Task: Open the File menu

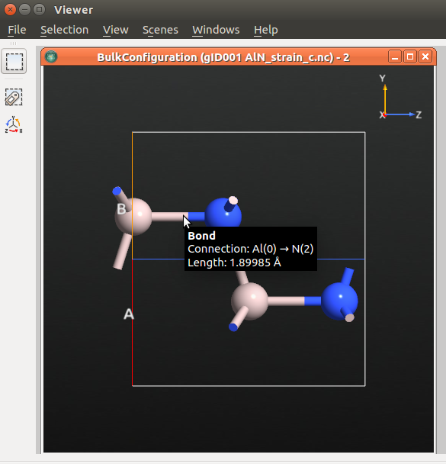Action: 17,30
